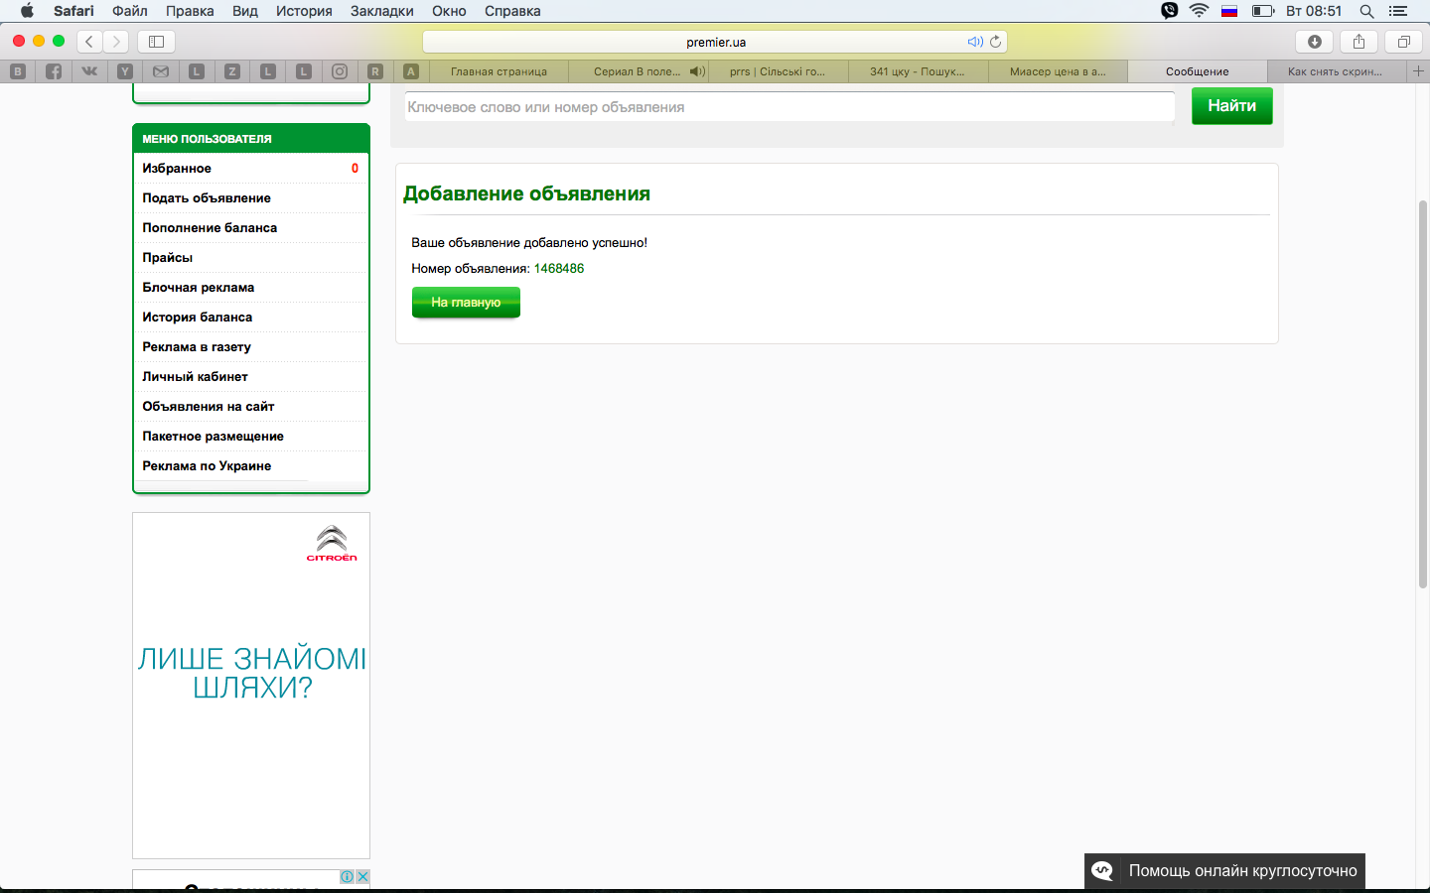Image resolution: width=1430 pixels, height=893 pixels.
Task: Toggle the Safari sidebar
Action: pos(156,42)
